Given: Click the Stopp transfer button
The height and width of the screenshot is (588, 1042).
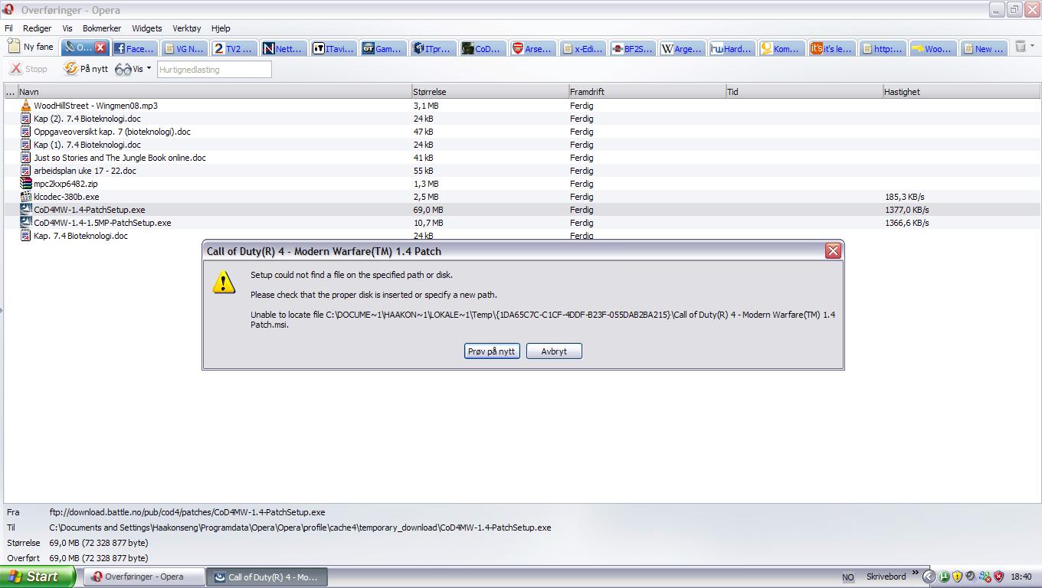Looking at the screenshot, I should (x=28, y=69).
